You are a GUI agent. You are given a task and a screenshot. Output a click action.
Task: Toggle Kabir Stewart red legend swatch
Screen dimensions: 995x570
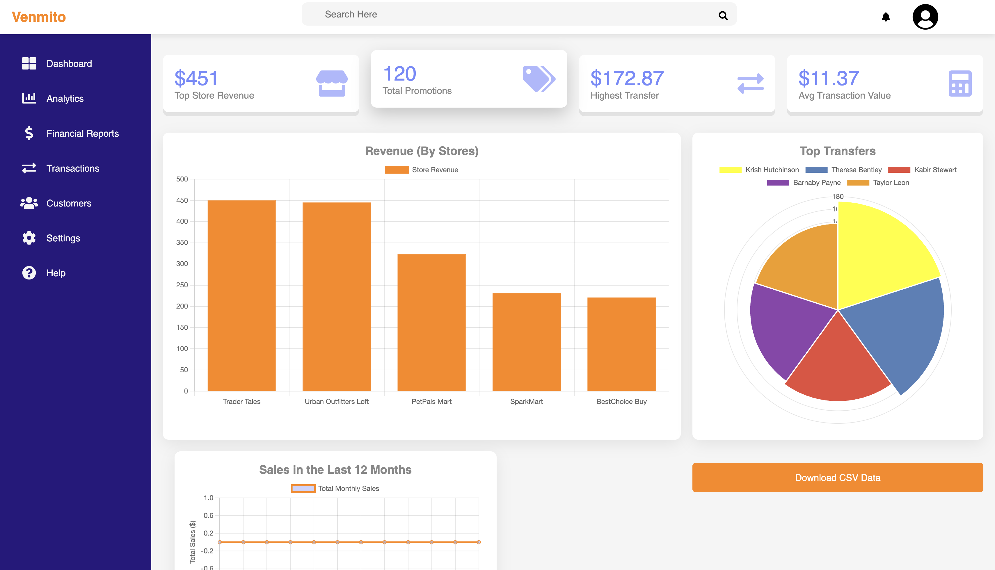click(x=899, y=170)
